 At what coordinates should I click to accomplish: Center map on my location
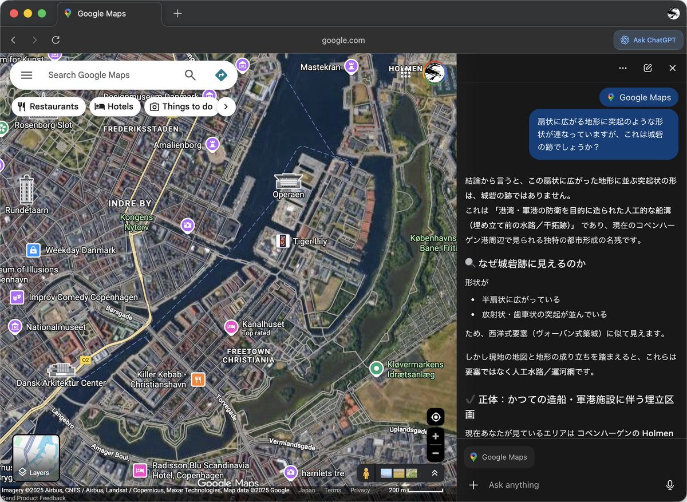coord(436,417)
